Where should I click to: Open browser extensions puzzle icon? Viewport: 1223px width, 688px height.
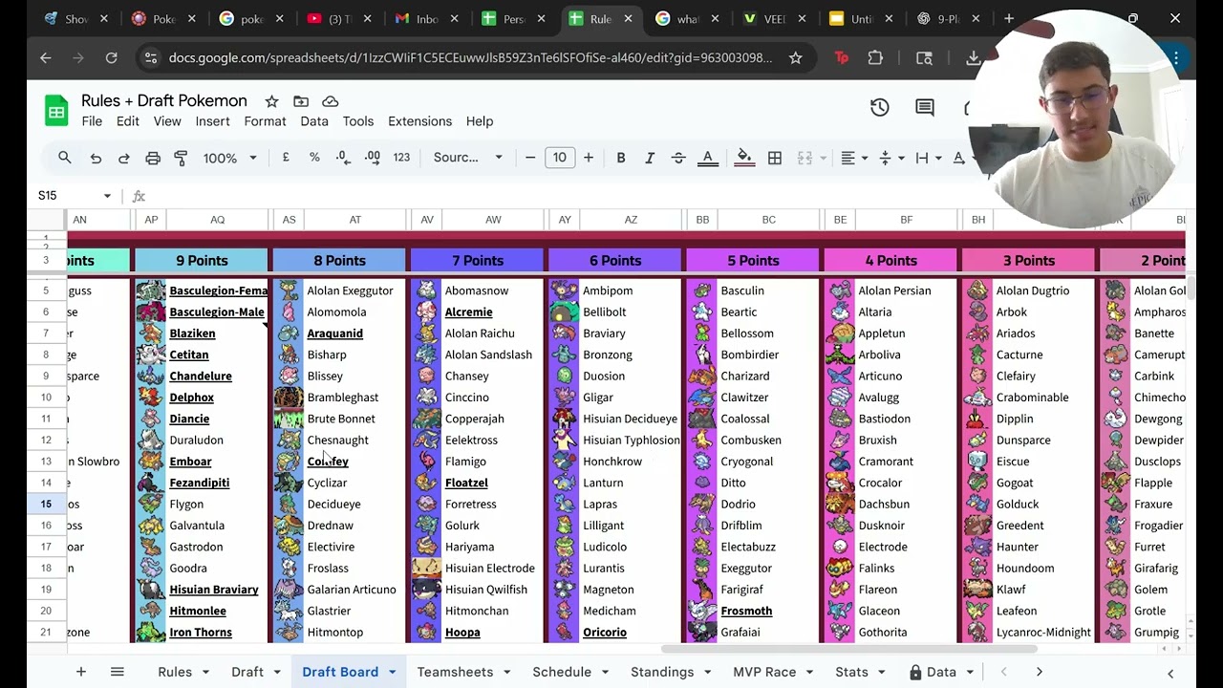pyautogui.click(x=875, y=58)
